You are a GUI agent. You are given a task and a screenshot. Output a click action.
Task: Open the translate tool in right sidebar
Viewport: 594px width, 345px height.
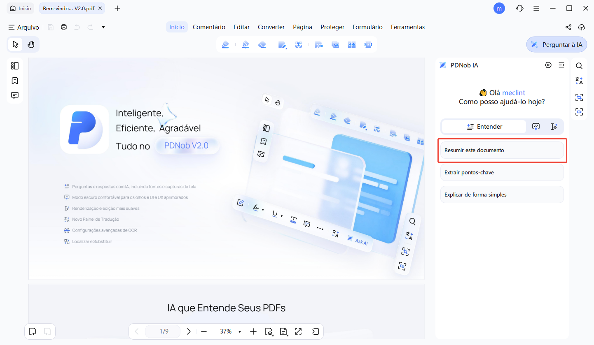(x=579, y=81)
